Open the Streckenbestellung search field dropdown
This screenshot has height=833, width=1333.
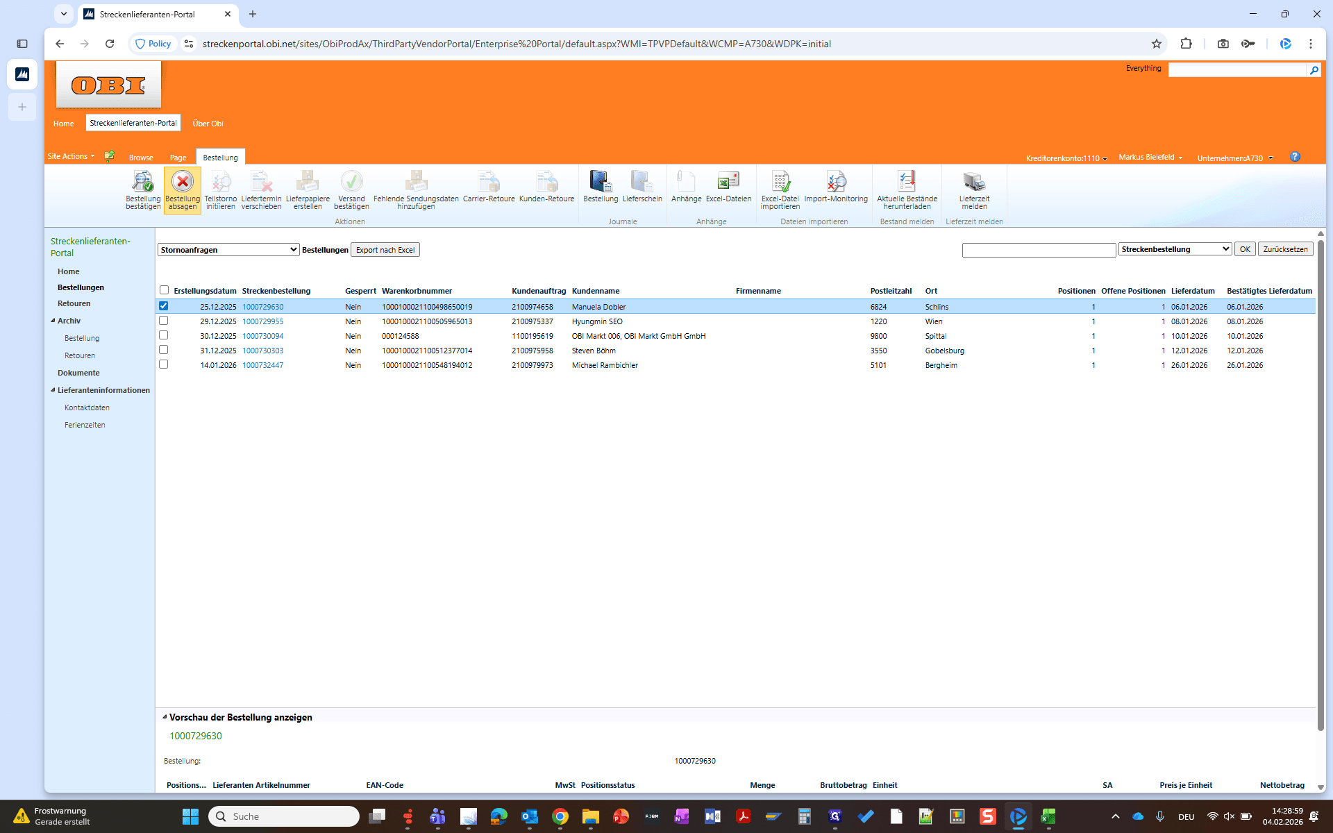1175,249
